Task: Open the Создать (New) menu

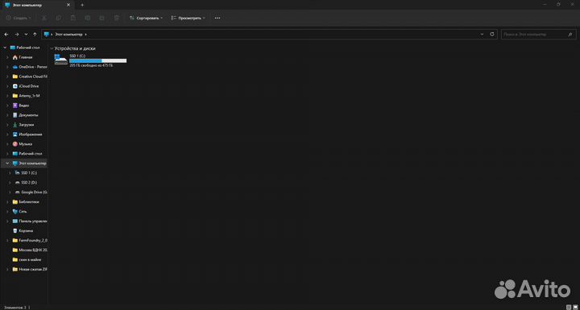Action: click(19, 18)
